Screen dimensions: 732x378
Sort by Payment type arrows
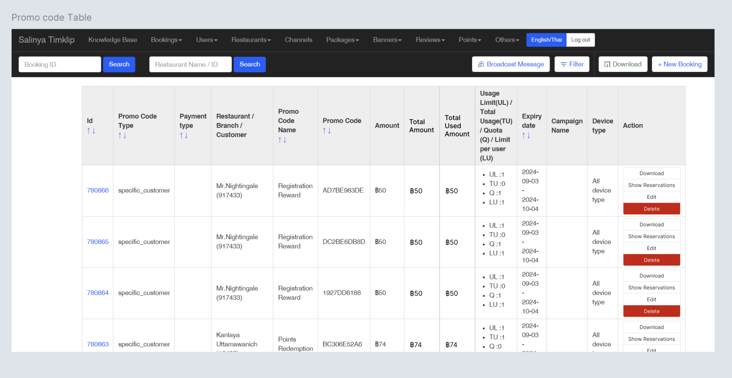[184, 135]
